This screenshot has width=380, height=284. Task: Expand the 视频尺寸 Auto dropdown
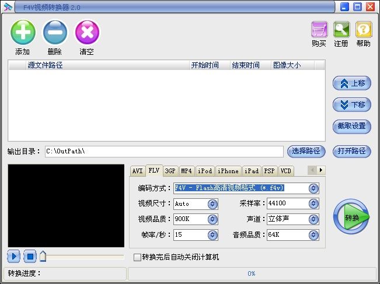click(x=212, y=204)
